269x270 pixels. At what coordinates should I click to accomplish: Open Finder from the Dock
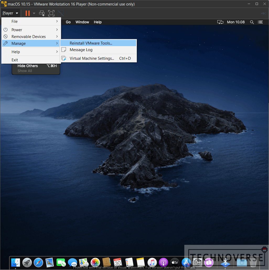15,263
